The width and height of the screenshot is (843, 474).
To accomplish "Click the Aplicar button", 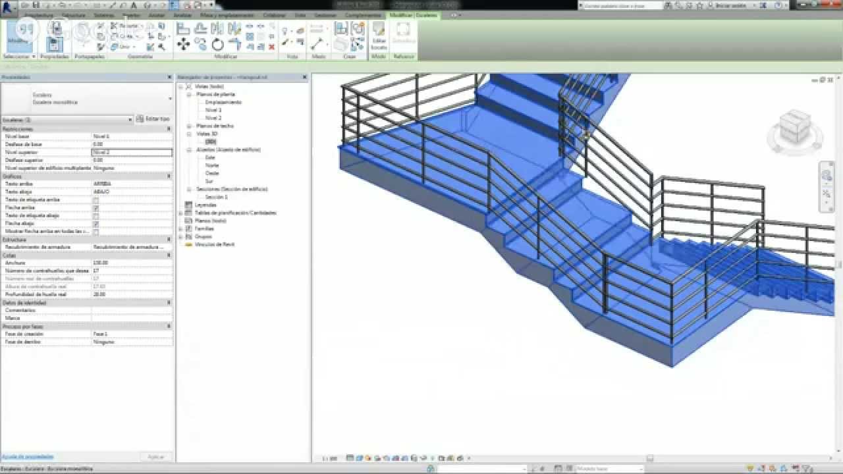I will 155,457.
